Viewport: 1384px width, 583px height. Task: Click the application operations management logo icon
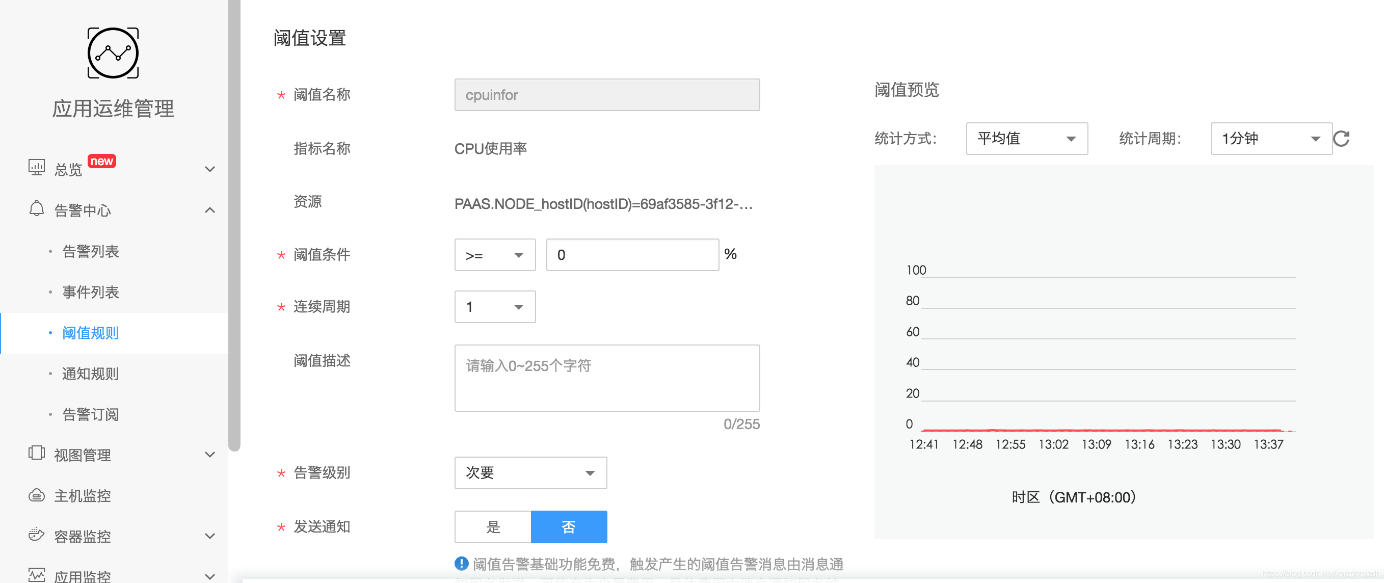tap(113, 53)
